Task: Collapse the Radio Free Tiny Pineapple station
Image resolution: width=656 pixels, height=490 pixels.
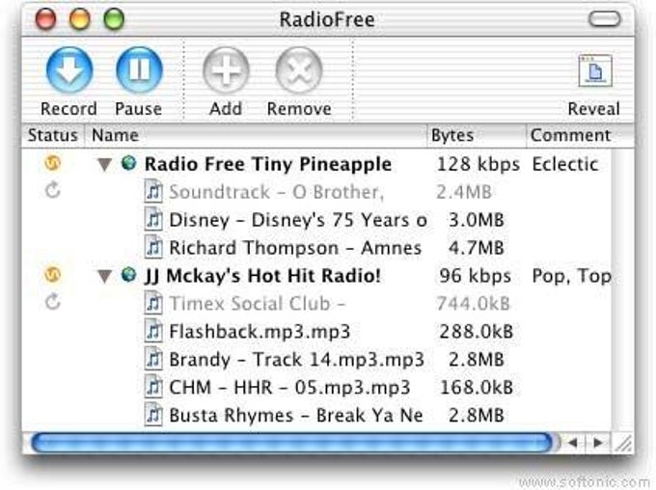Action: point(104,164)
